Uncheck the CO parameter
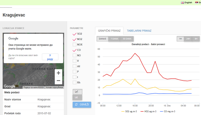201x115 pixels. click(x=74, y=50)
